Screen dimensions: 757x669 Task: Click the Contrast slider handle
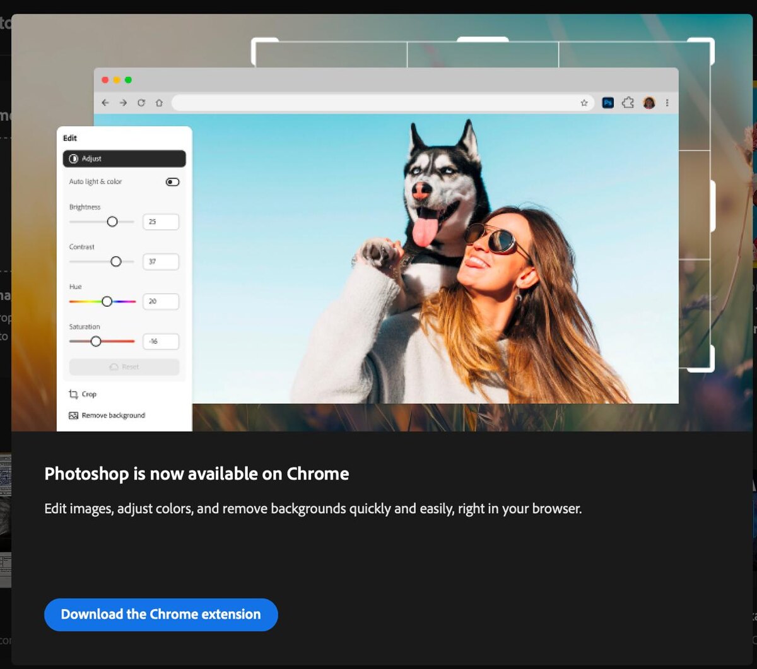[115, 261]
